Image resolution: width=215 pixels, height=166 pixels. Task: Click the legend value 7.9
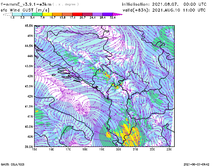click(x=42, y=17)
